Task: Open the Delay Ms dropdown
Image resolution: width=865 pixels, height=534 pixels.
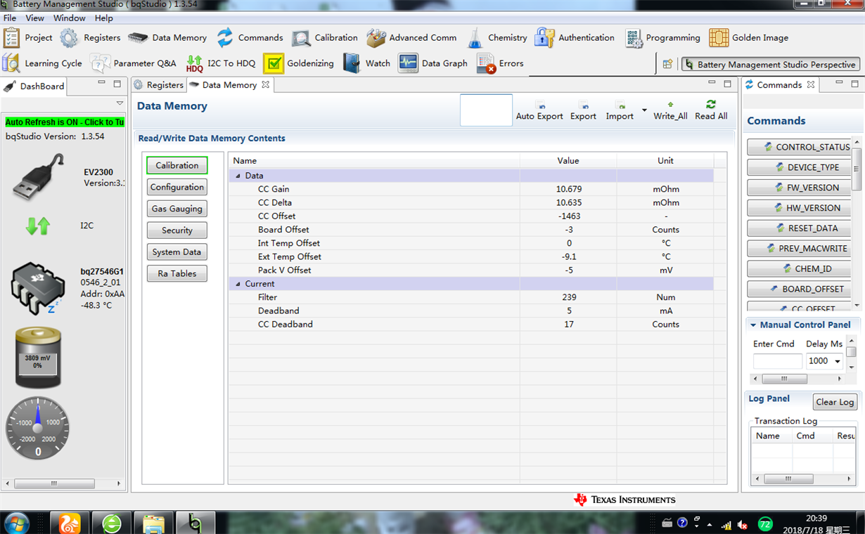Action: (x=838, y=361)
